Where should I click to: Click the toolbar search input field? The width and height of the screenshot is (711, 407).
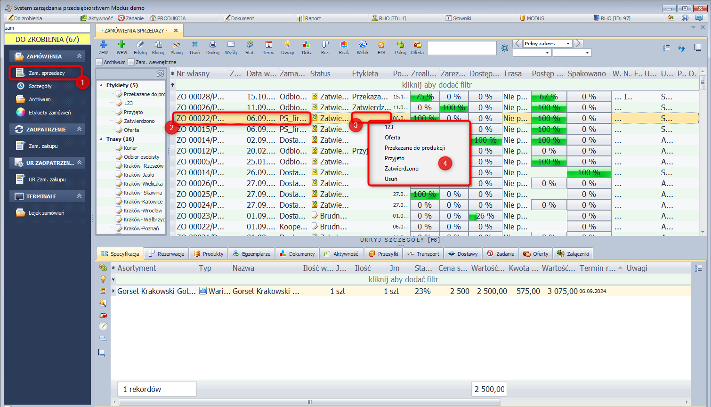pos(461,48)
